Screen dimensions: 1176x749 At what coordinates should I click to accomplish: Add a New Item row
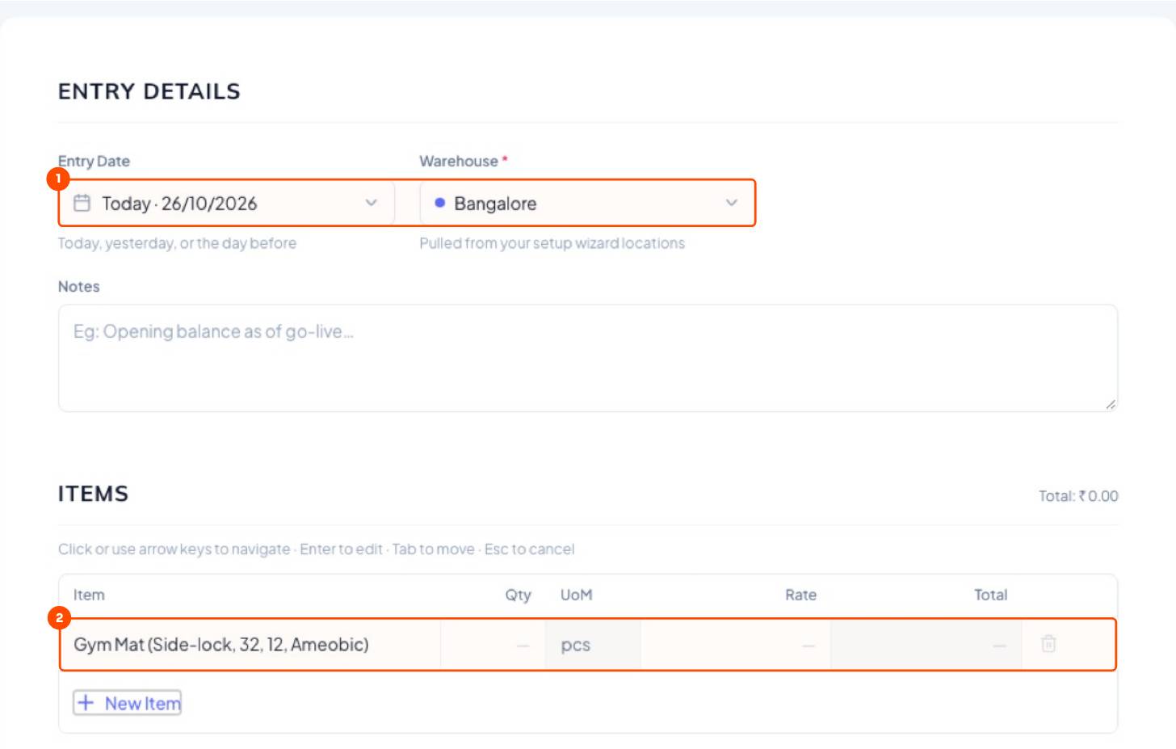tap(128, 703)
